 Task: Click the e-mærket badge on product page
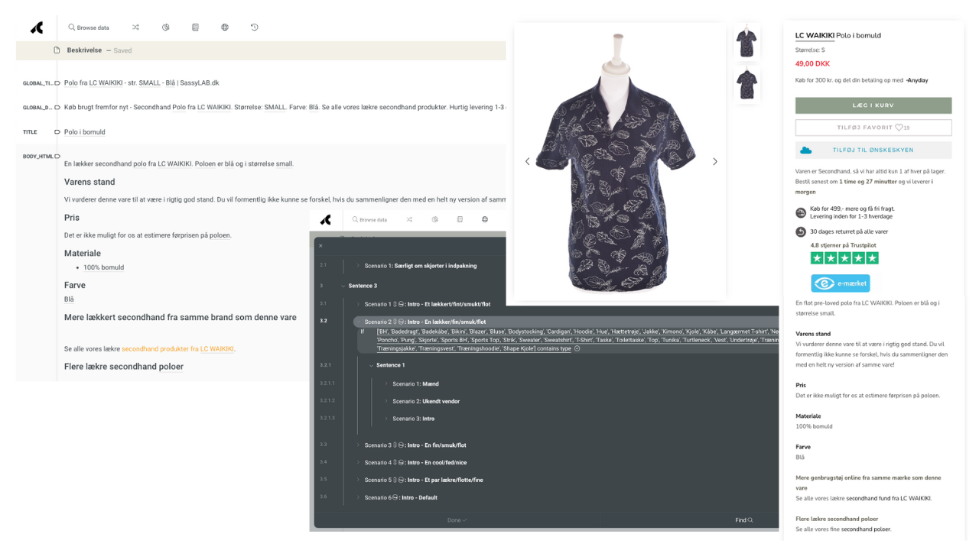coord(841,283)
